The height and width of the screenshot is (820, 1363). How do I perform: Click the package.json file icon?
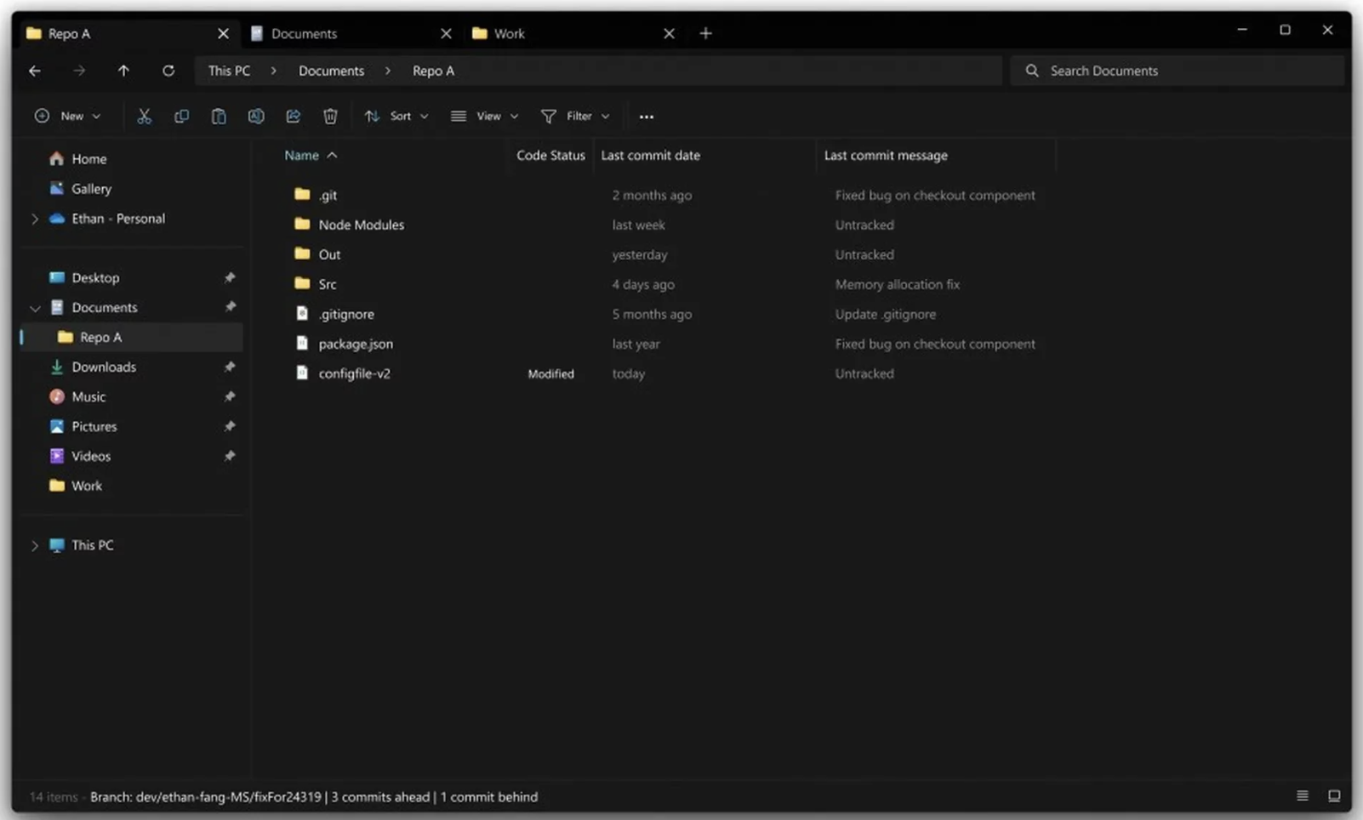pos(302,343)
